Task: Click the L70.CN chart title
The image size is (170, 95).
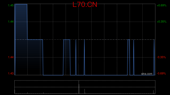Action: click(85, 5)
